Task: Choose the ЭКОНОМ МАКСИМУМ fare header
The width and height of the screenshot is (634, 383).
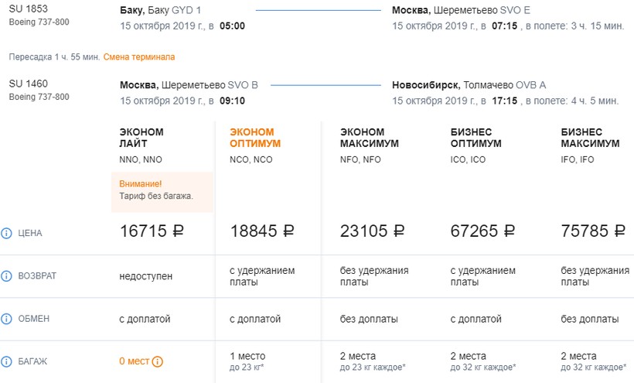Action: pos(366,138)
